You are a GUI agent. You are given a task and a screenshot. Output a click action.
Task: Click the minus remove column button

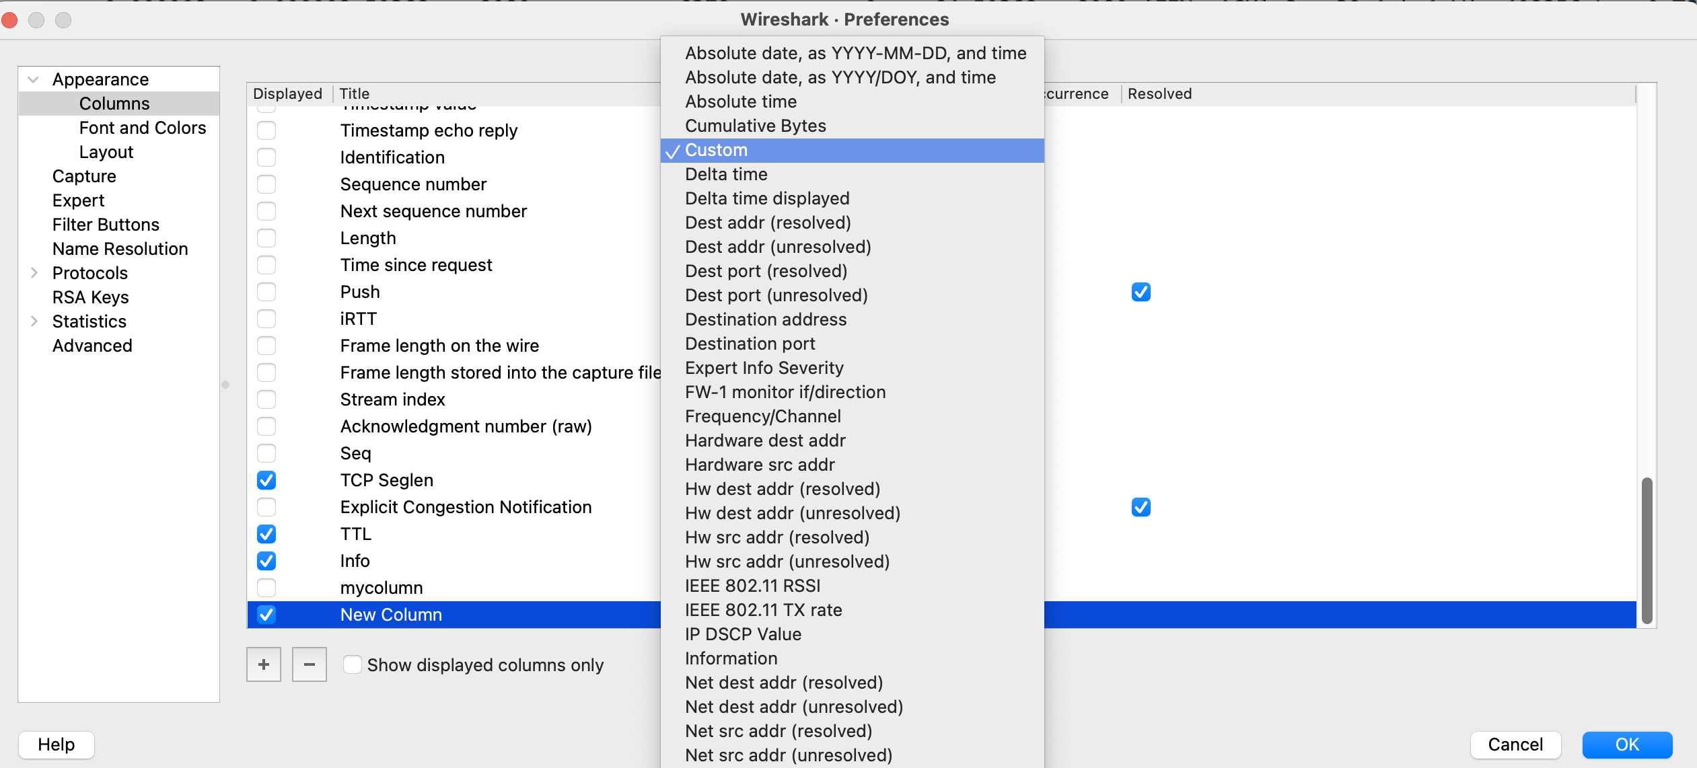309,664
